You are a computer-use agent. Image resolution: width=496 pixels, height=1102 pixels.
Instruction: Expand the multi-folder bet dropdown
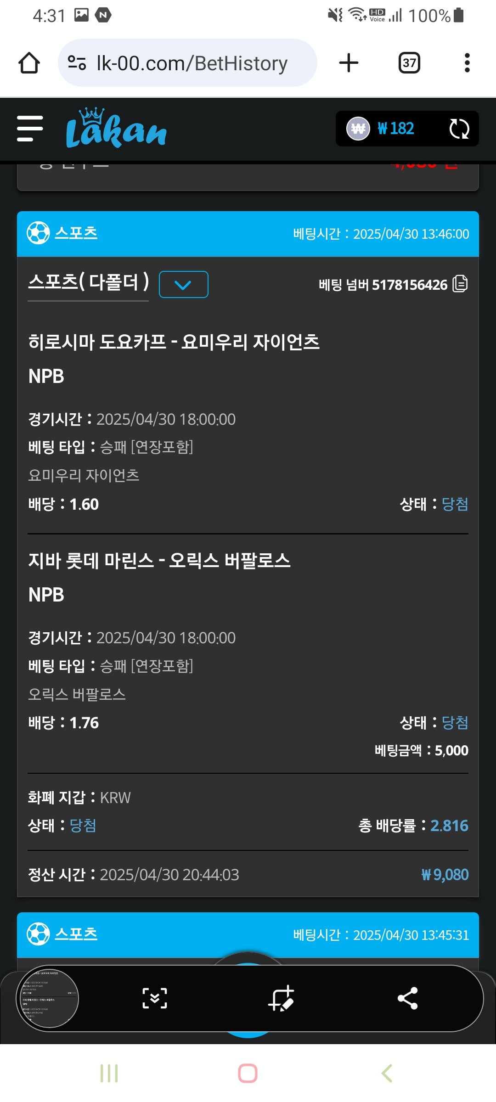[x=183, y=285]
